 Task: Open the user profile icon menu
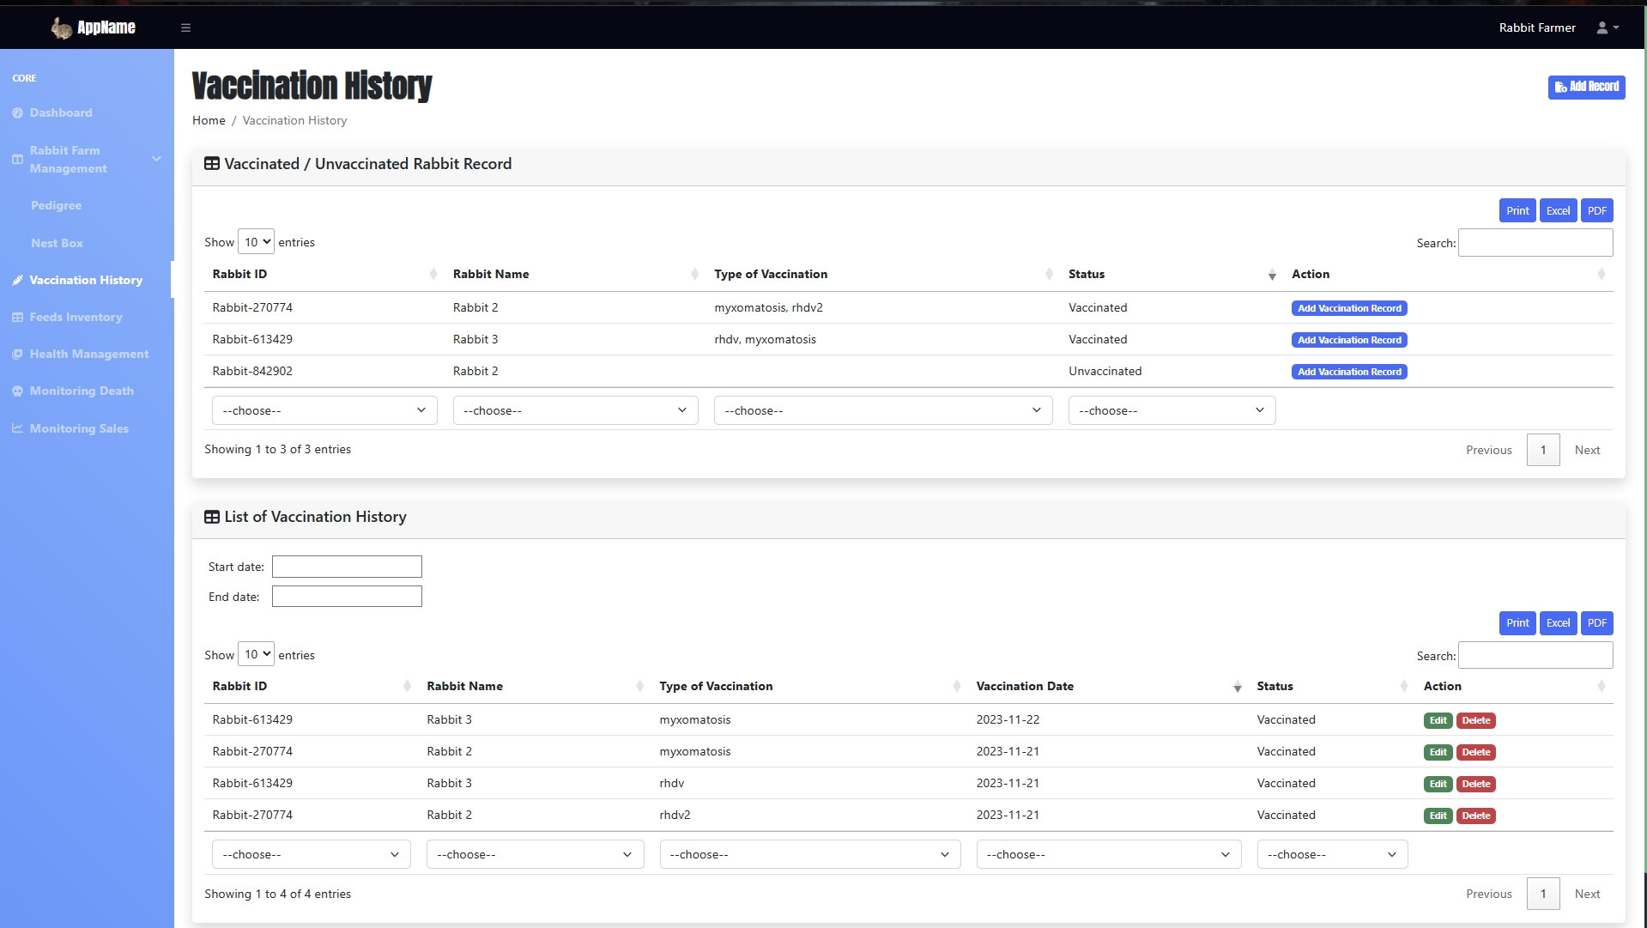click(1607, 27)
